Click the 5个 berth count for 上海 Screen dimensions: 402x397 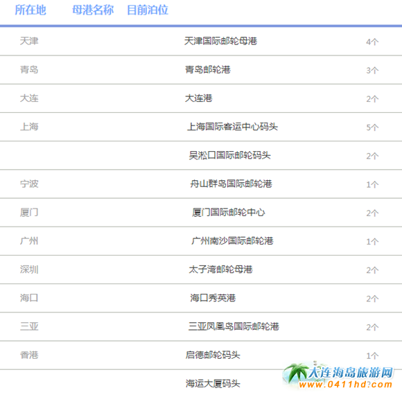pyautogui.click(x=372, y=127)
